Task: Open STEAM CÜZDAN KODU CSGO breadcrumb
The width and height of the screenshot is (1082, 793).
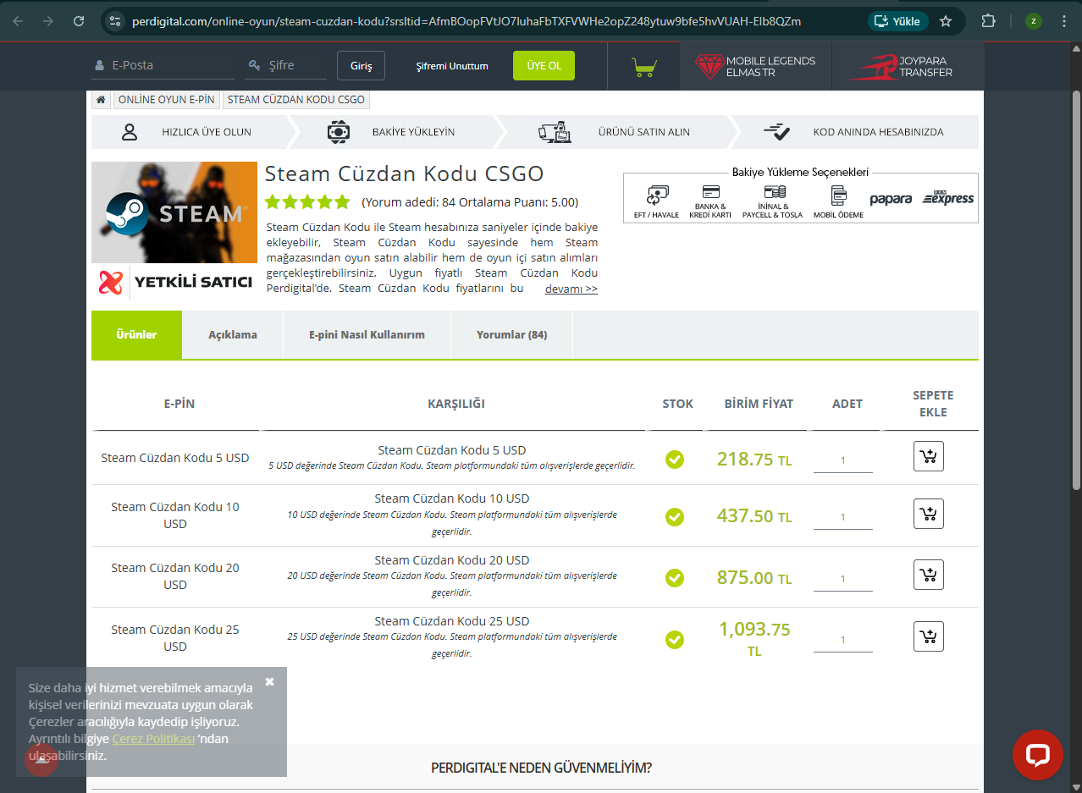Action: pyautogui.click(x=296, y=99)
